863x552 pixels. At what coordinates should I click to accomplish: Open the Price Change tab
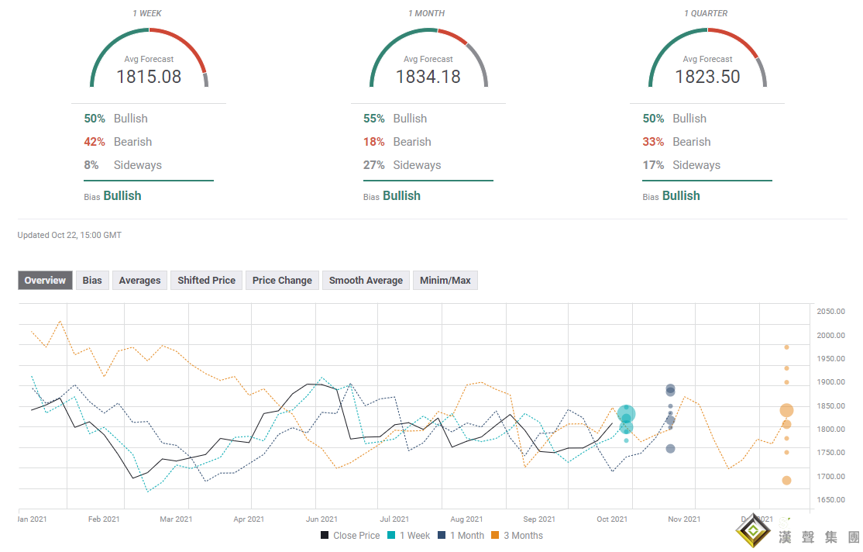click(282, 281)
